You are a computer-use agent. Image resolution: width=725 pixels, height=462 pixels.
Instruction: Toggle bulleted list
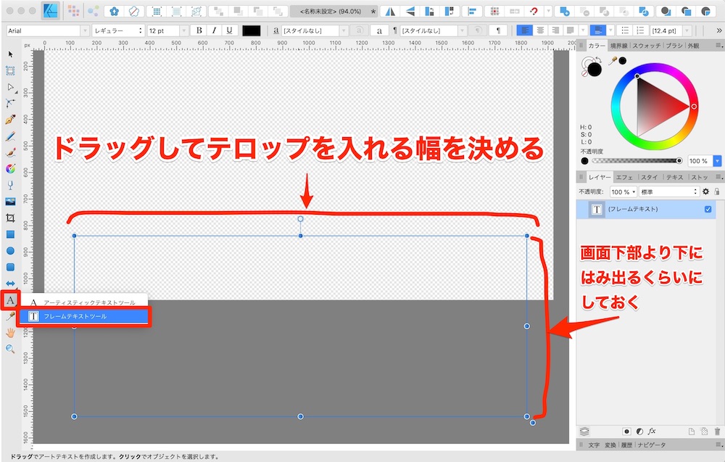(625, 30)
